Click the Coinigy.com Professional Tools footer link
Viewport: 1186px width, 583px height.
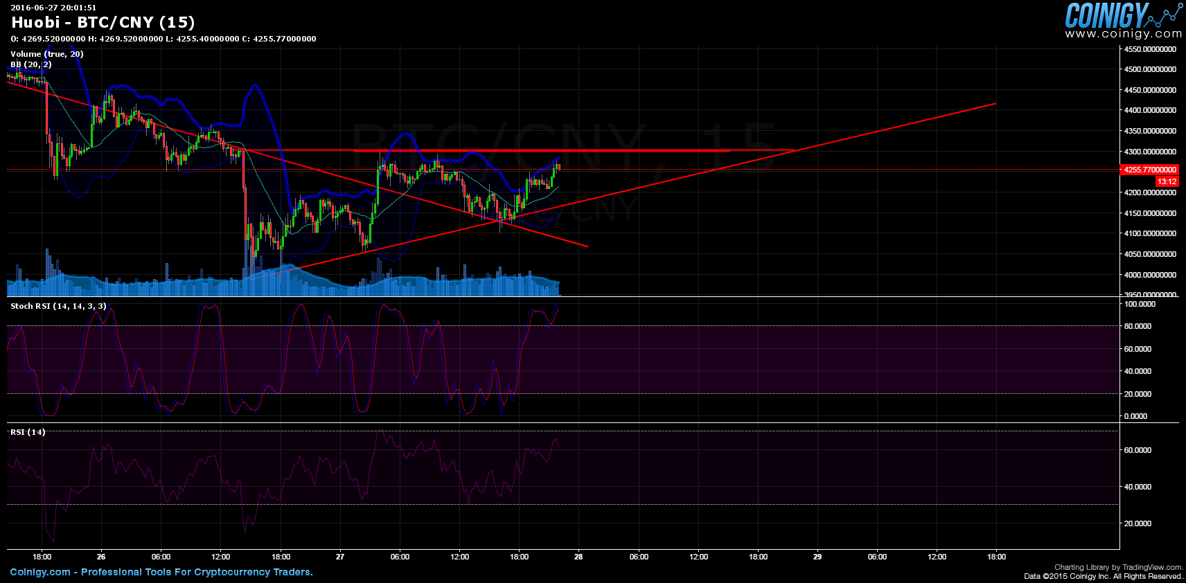161,572
